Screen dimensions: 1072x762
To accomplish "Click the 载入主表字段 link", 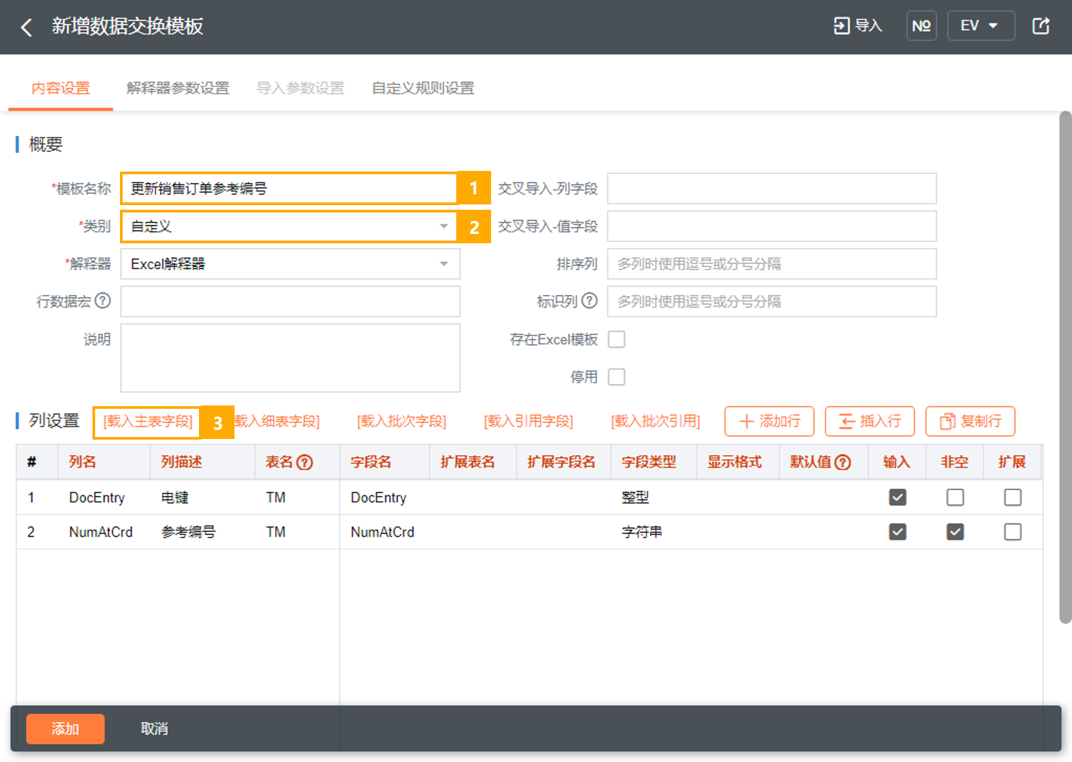I will tap(147, 422).
